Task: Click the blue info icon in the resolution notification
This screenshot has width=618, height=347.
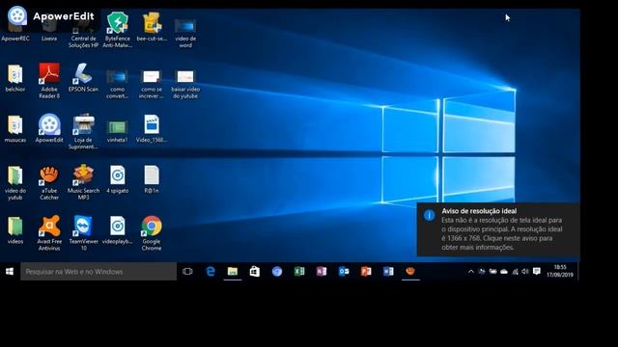Action: point(429,215)
